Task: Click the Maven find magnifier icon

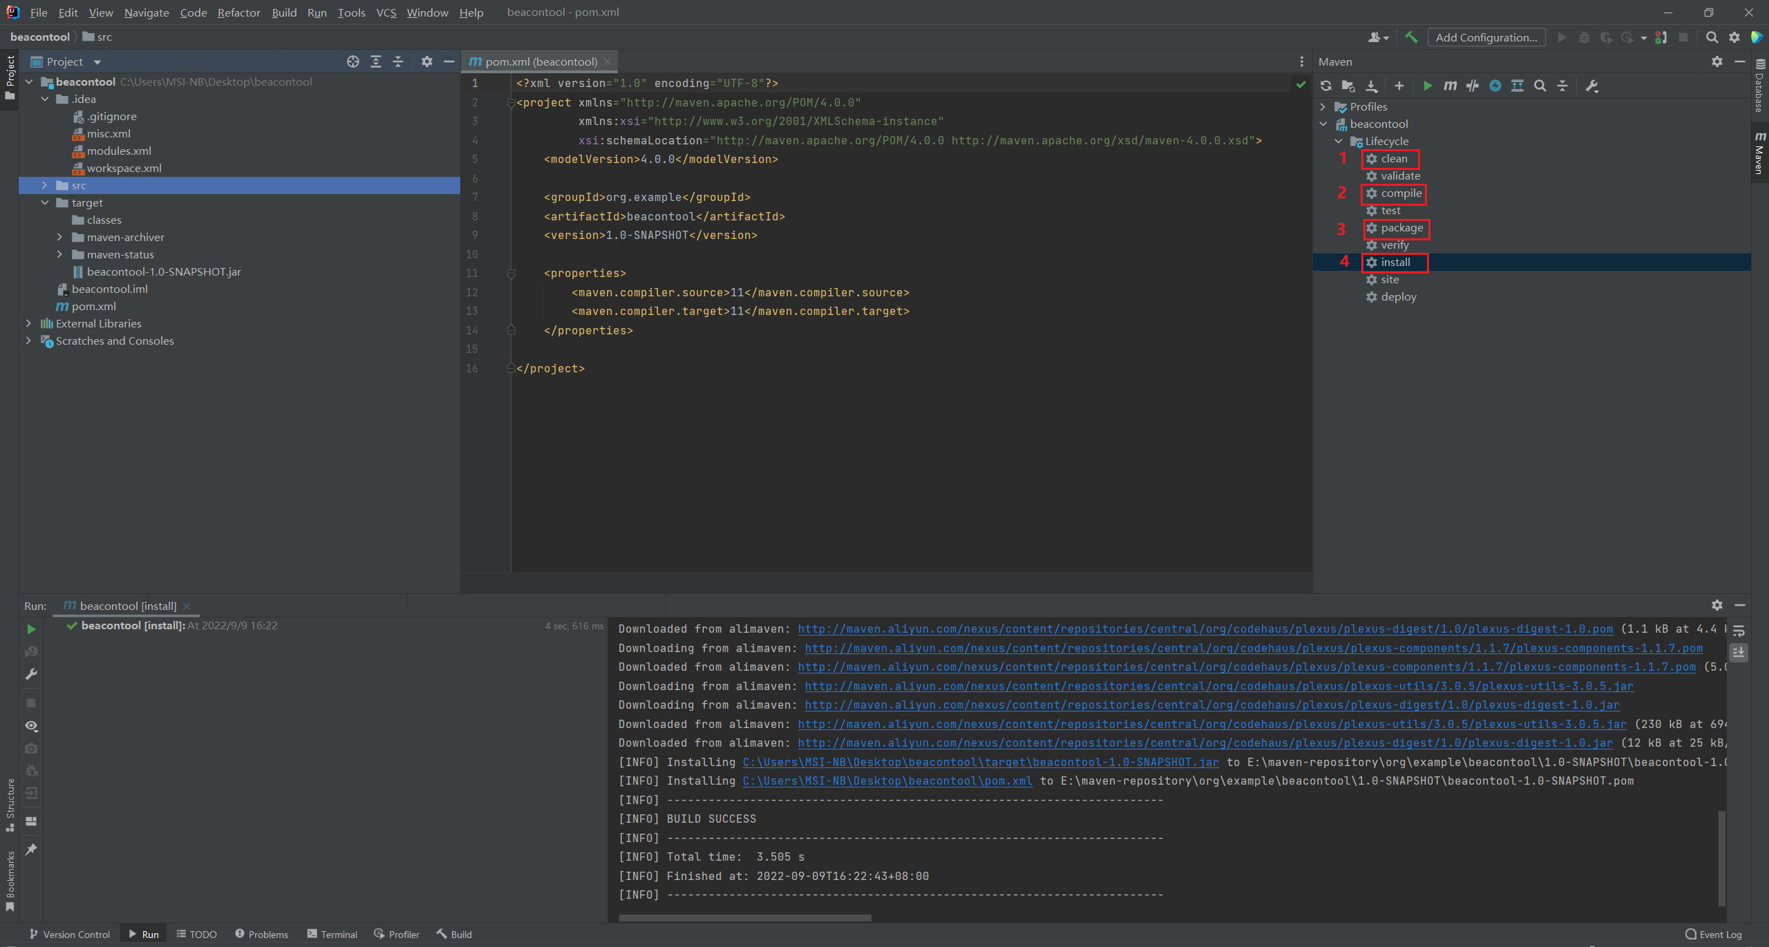Action: tap(1540, 86)
